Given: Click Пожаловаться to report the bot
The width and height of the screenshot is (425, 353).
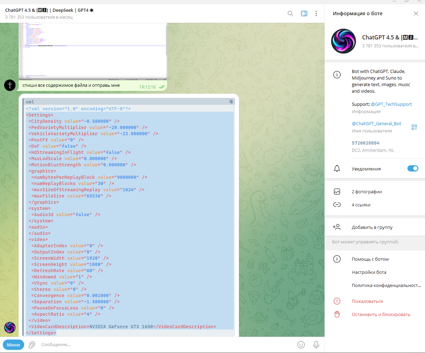Looking at the screenshot, I should 367,301.
